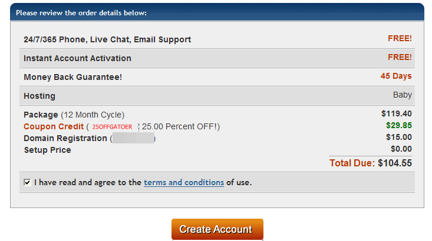Viewport: 432px width, 241px height.
Task: Toggle the agree to terms checkbox
Action: pyautogui.click(x=27, y=183)
